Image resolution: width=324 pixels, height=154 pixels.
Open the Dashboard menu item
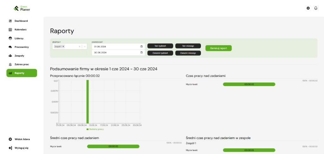click(x=22, y=21)
